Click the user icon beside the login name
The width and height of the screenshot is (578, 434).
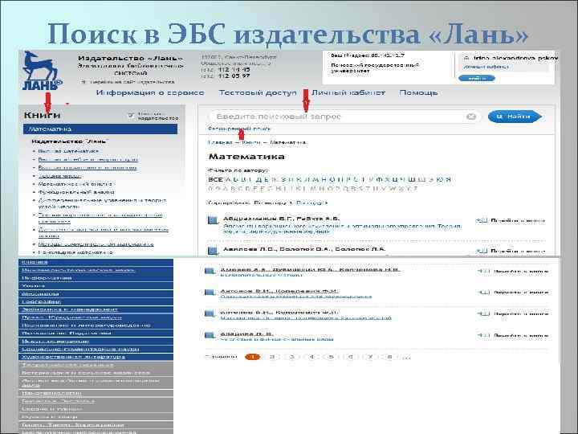coord(466,59)
